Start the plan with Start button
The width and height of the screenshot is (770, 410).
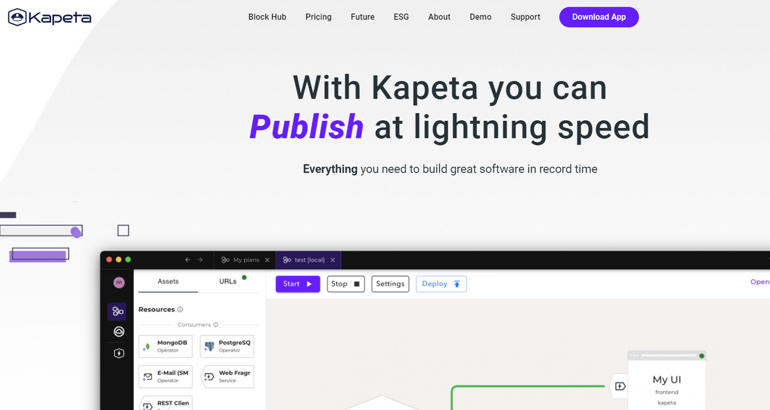[298, 284]
